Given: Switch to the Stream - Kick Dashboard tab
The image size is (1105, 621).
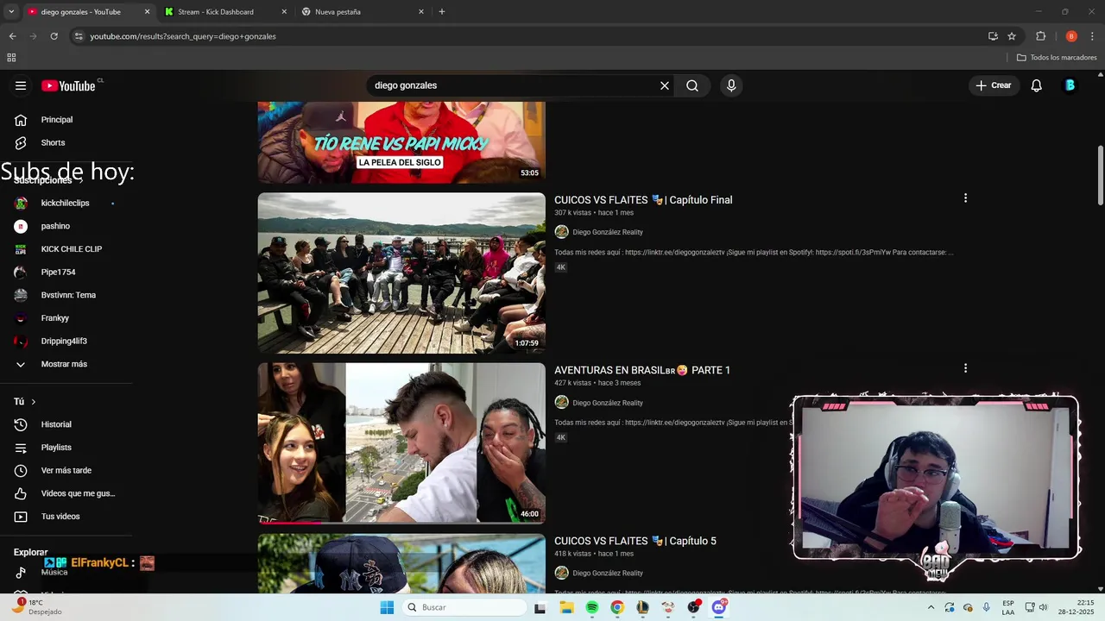Looking at the screenshot, I should [x=216, y=12].
